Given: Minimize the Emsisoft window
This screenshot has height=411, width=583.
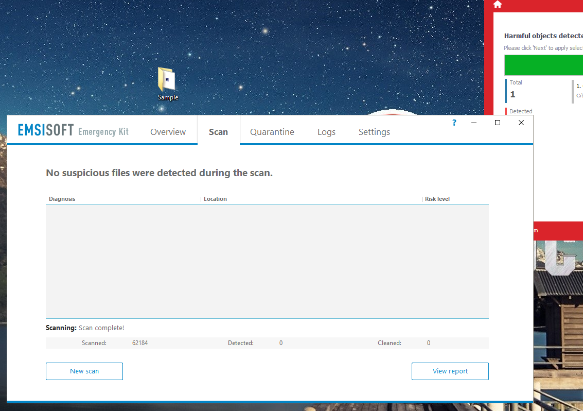Looking at the screenshot, I should (x=474, y=123).
